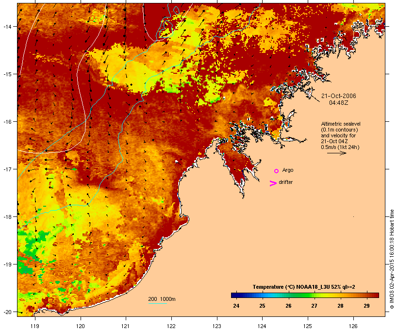The height and width of the screenshot is (330, 398).
Task: Click the 'Altimetric sealevel' legend text
Action: [x=341, y=124]
